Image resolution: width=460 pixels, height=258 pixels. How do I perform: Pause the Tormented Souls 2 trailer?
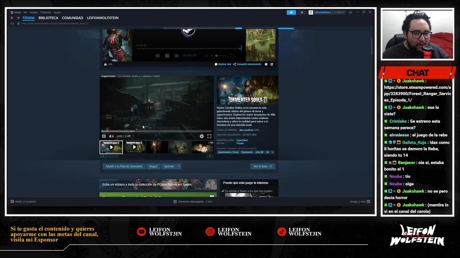click(104, 136)
